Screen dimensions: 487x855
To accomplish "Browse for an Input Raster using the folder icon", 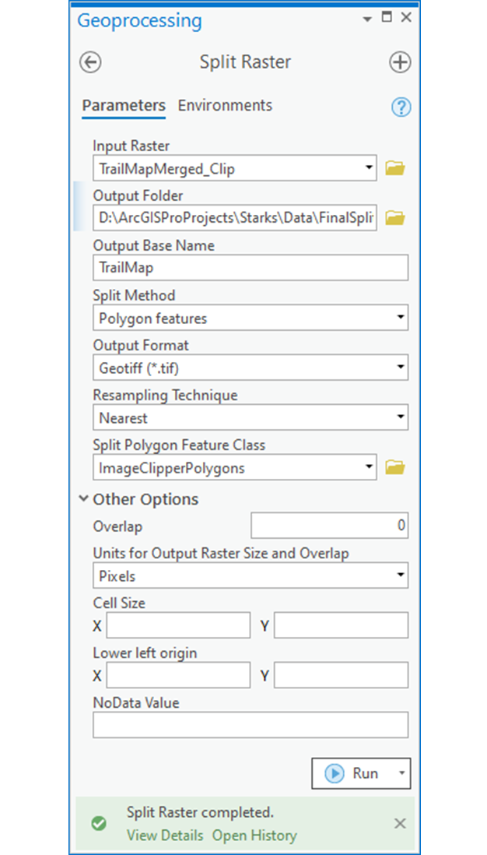I will pos(394,167).
